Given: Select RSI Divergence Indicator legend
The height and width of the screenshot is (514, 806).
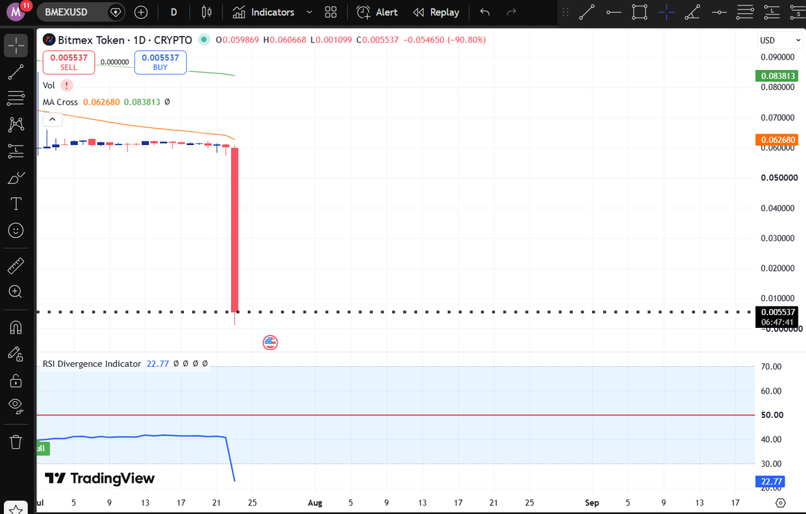Looking at the screenshot, I should pos(92,363).
